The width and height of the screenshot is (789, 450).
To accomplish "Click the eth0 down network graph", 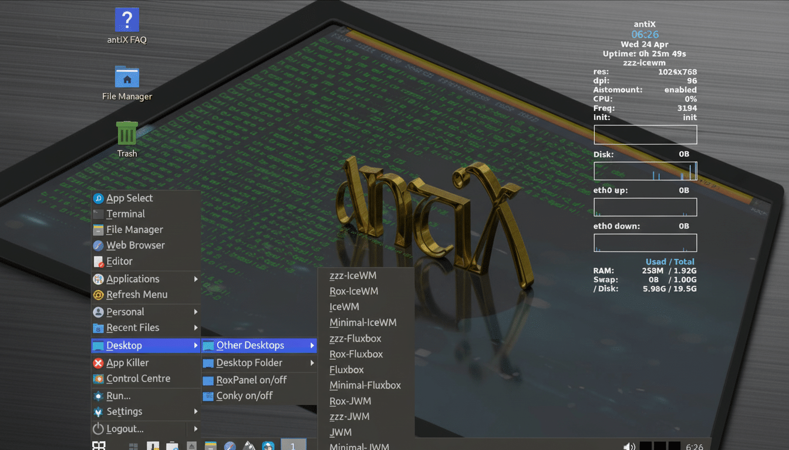I will tap(645, 243).
